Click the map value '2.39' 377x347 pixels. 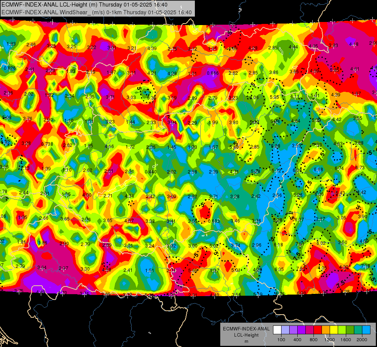[x=213, y=172]
